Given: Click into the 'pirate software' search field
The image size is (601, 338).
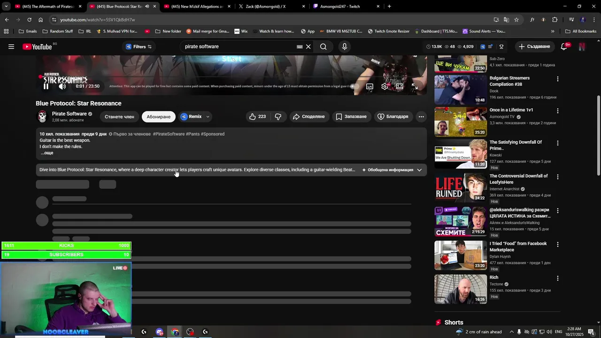Looking at the screenshot, I should tap(239, 46).
